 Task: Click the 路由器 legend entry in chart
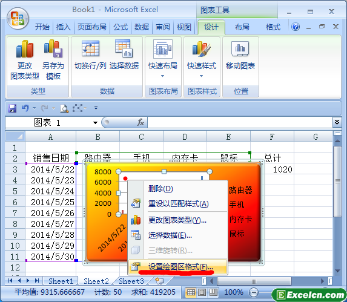point(240,190)
